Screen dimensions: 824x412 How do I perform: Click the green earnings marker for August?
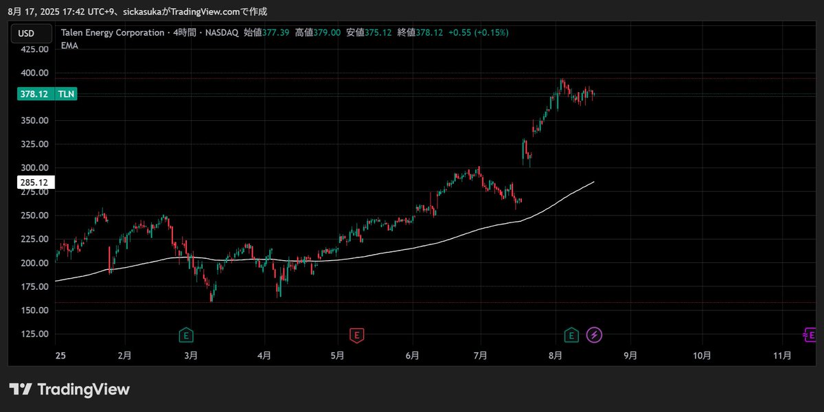click(x=571, y=335)
